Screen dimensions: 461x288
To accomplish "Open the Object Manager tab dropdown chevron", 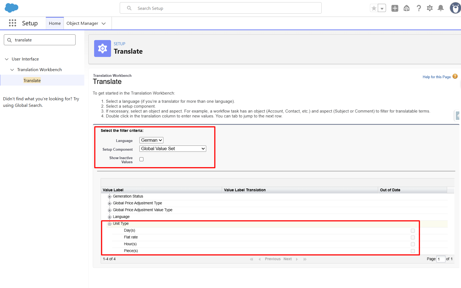I will [104, 23].
